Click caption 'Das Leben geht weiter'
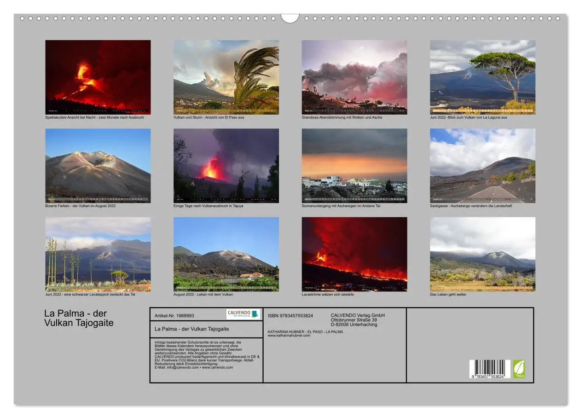Viewport: 580px width, 418px height. pos(448,295)
